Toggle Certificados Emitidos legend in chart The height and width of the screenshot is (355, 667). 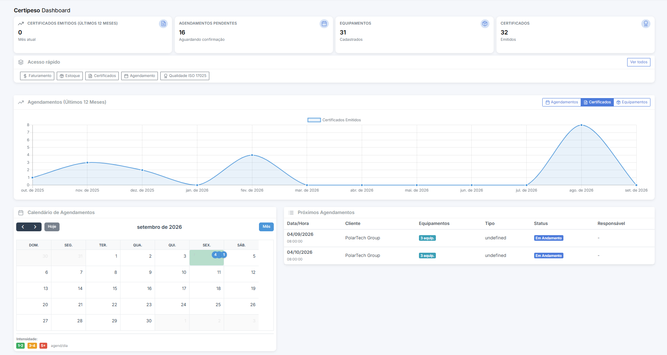pyautogui.click(x=334, y=120)
